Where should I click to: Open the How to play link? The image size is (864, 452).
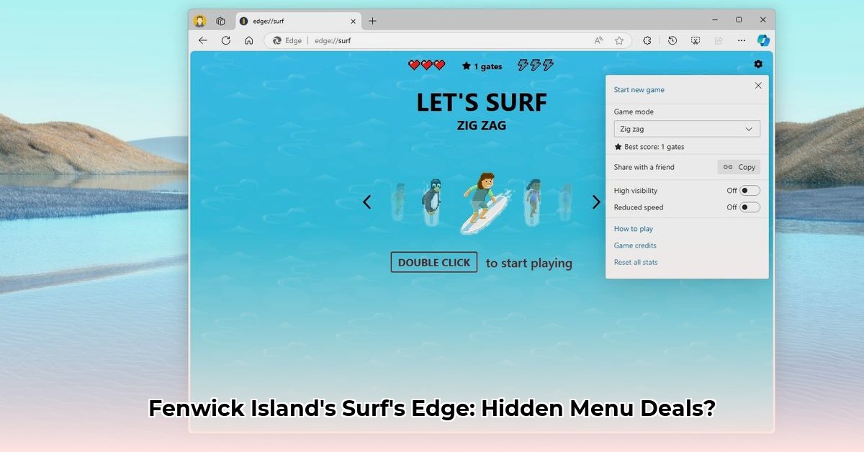tap(634, 229)
